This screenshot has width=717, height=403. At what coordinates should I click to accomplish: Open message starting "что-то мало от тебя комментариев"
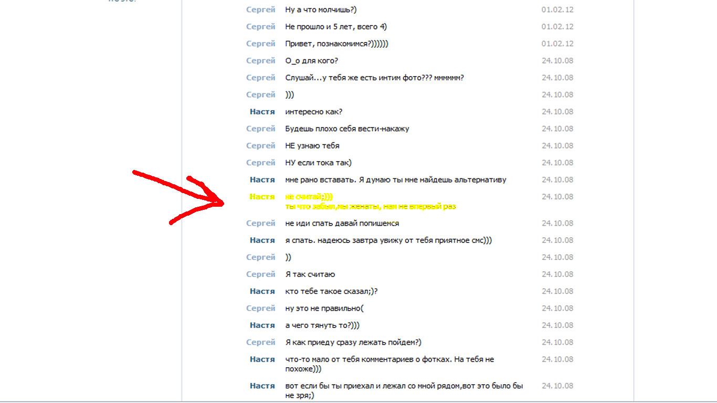coord(389,364)
